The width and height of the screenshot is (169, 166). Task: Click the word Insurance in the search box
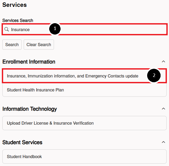(20, 30)
